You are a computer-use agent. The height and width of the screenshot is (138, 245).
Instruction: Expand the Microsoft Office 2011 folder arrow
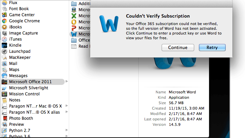(x=67, y=82)
